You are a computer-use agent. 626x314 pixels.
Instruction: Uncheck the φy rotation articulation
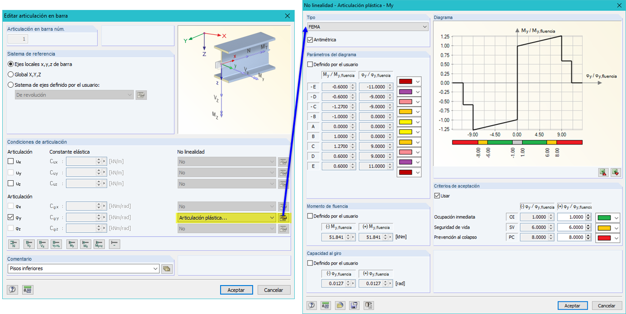tap(11, 217)
